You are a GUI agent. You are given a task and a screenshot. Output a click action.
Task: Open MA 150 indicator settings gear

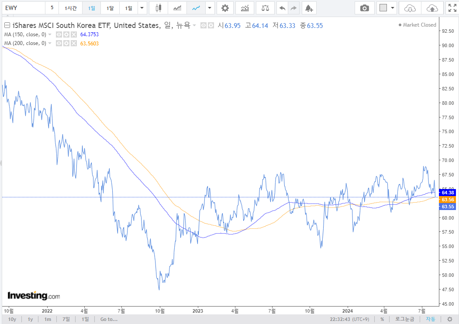coord(66,34)
